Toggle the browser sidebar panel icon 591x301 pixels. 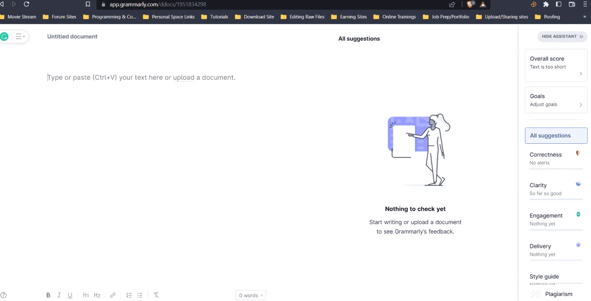click(x=559, y=4)
